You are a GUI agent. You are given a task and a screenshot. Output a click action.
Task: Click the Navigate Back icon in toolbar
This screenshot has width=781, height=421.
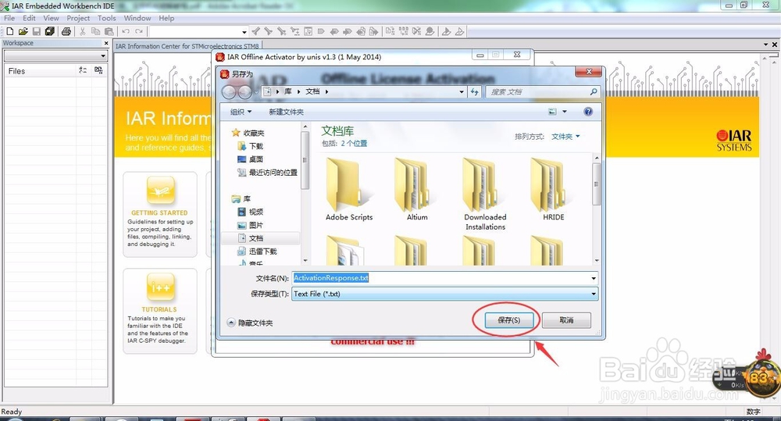coord(361,31)
